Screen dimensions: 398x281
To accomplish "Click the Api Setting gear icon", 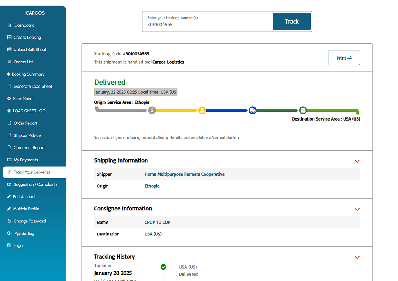I will [x=9, y=233].
